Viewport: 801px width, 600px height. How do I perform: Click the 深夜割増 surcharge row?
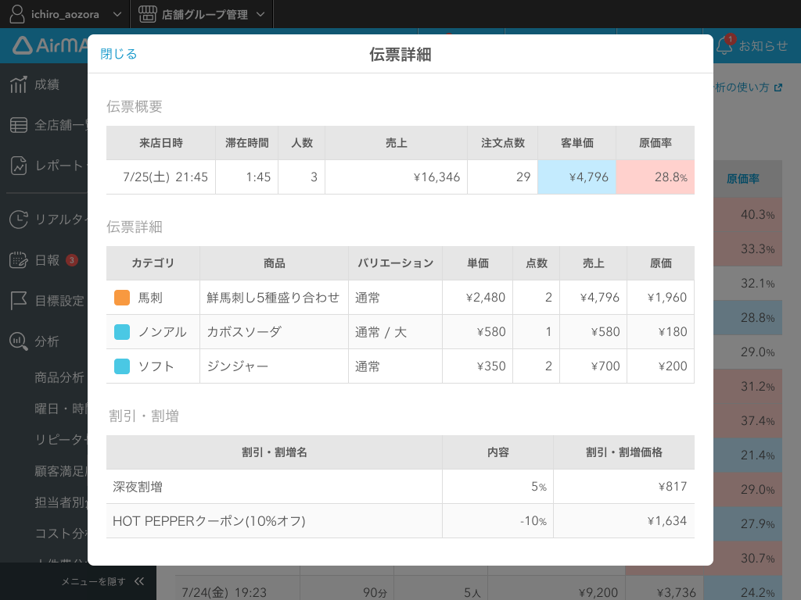pyautogui.click(x=400, y=487)
